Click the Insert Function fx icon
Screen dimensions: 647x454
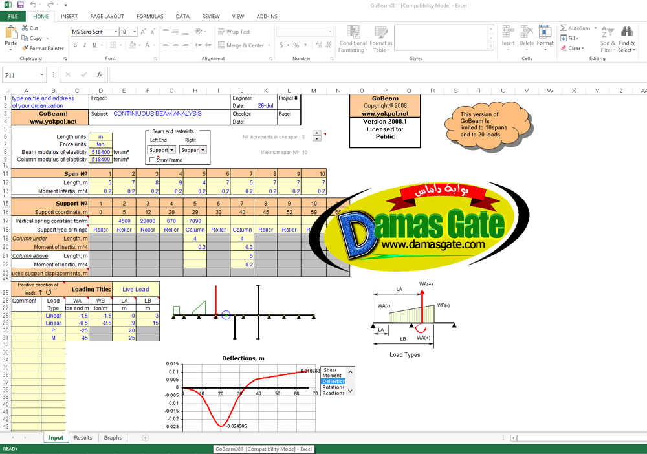100,74
